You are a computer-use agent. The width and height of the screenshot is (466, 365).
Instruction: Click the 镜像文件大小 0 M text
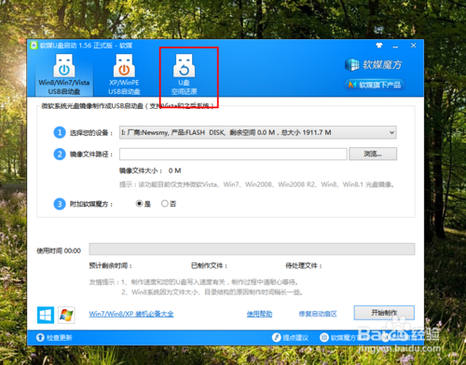150,170
